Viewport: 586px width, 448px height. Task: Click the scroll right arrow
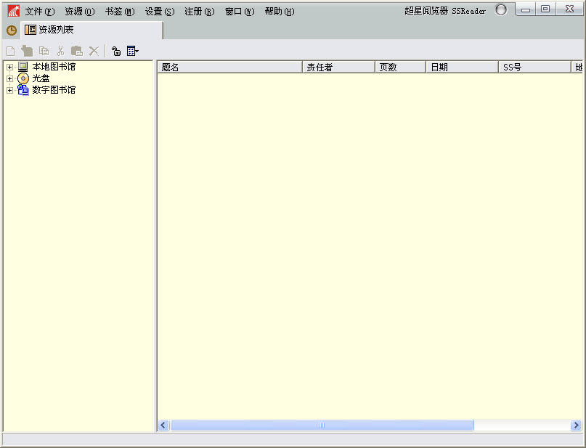pyautogui.click(x=576, y=425)
